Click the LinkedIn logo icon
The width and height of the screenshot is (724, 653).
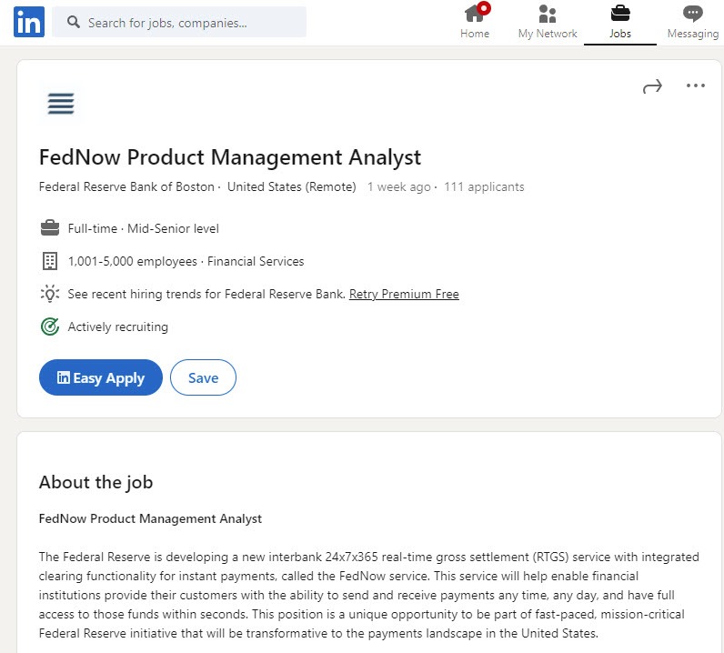tap(28, 22)
